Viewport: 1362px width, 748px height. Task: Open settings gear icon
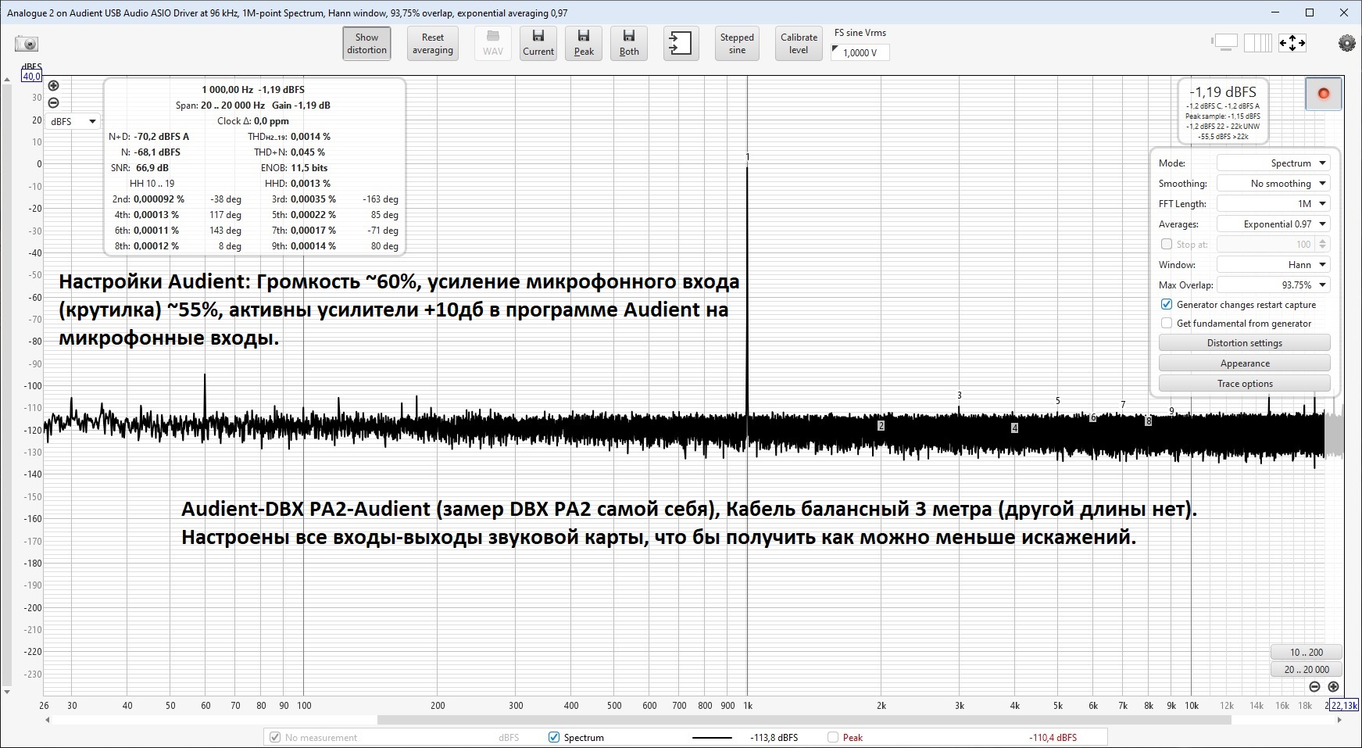(1346, 44)
